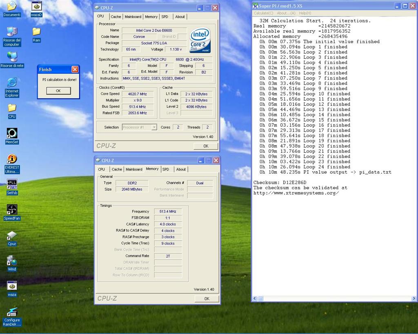Viewport: 418px width, 334px height.
Task: Launch Internet Explorer from desktop
Action: click(12, 87)
